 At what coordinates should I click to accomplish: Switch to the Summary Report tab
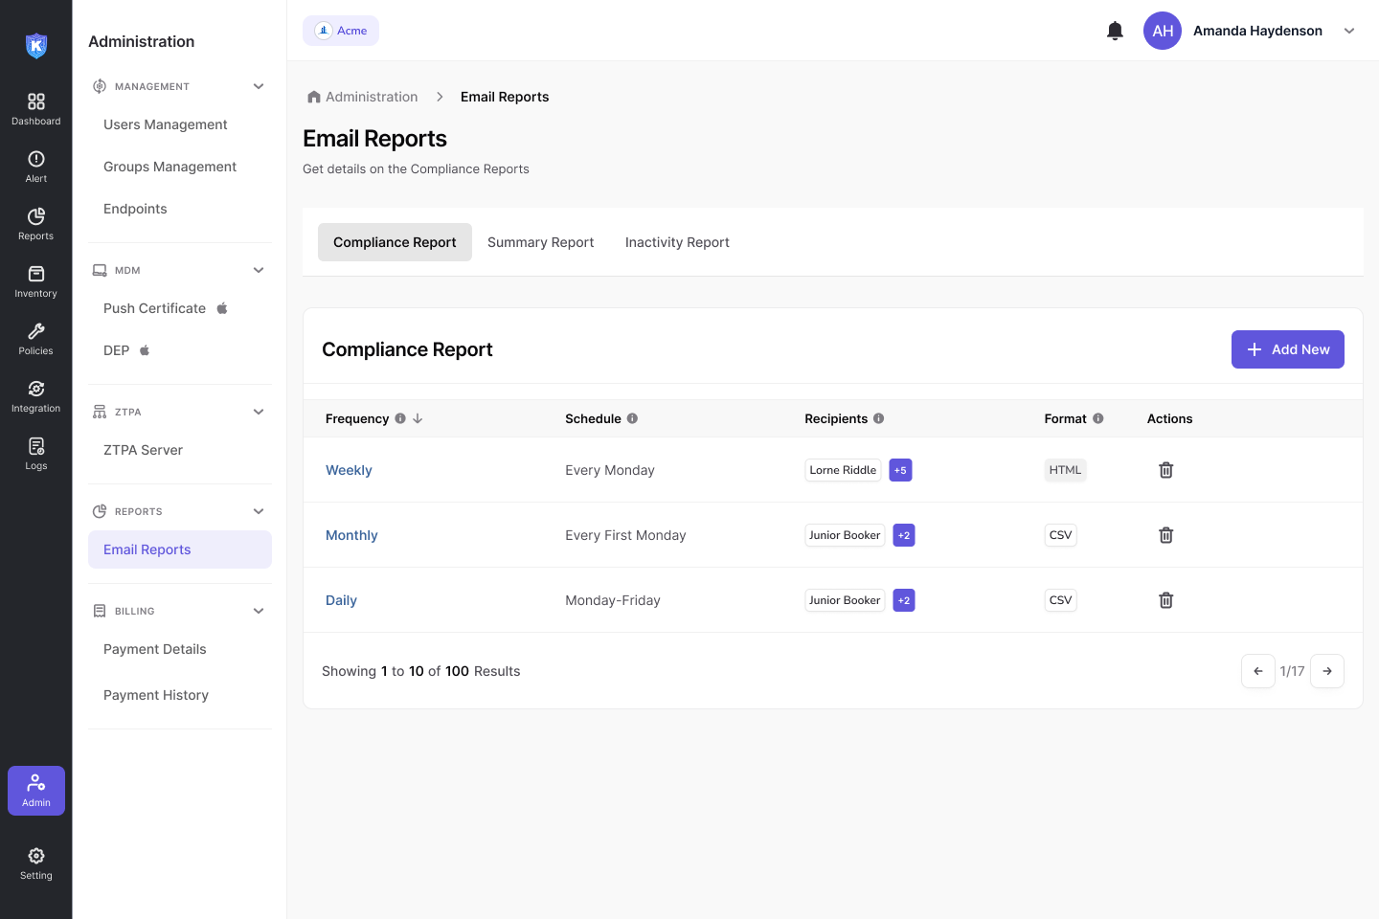540,242
